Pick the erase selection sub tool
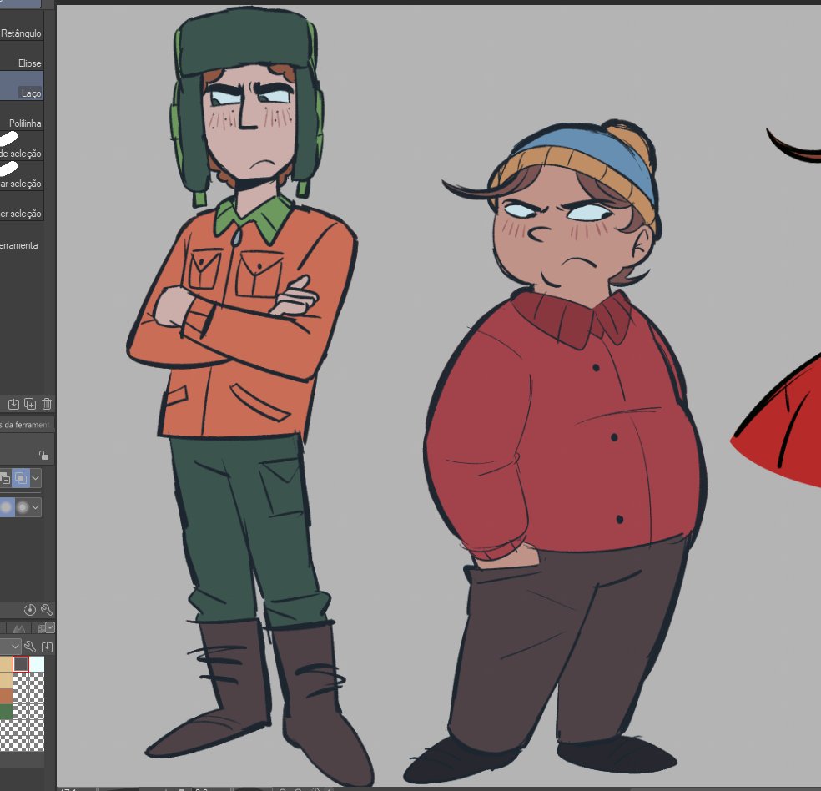The image size is (821, 791). tap(21, 177)
